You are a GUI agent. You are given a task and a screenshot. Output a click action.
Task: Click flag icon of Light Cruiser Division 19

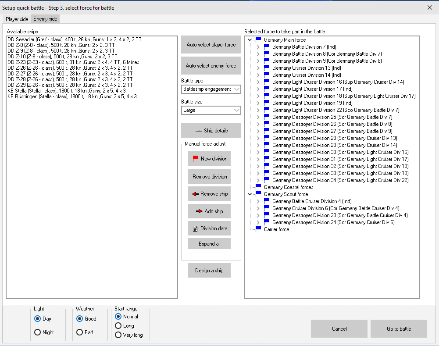tap(267, 103)
